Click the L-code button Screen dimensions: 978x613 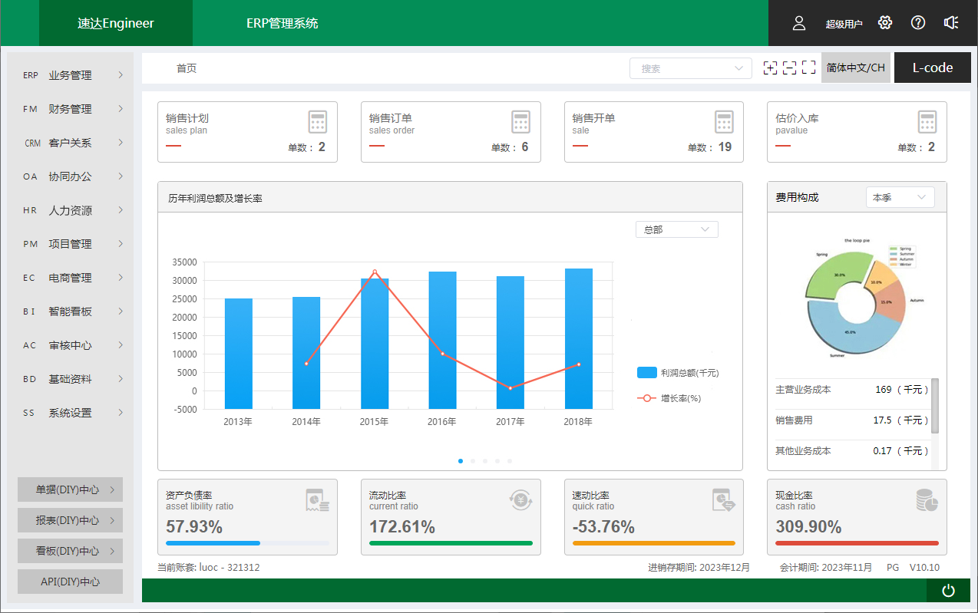pos(932,68)
